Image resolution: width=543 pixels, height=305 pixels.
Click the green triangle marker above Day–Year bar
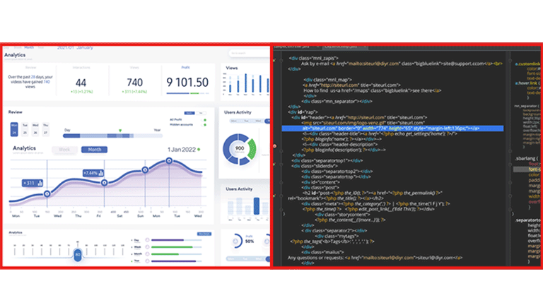[120, 131]
